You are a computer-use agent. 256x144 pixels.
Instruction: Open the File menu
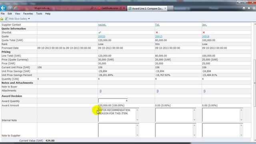click(3, 14)
